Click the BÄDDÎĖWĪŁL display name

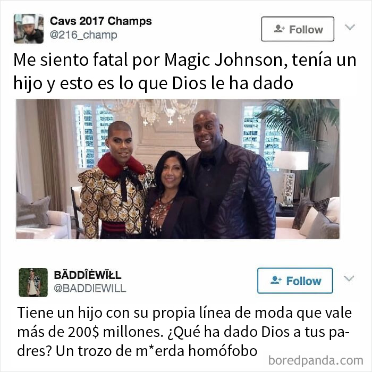click(88, 275)
